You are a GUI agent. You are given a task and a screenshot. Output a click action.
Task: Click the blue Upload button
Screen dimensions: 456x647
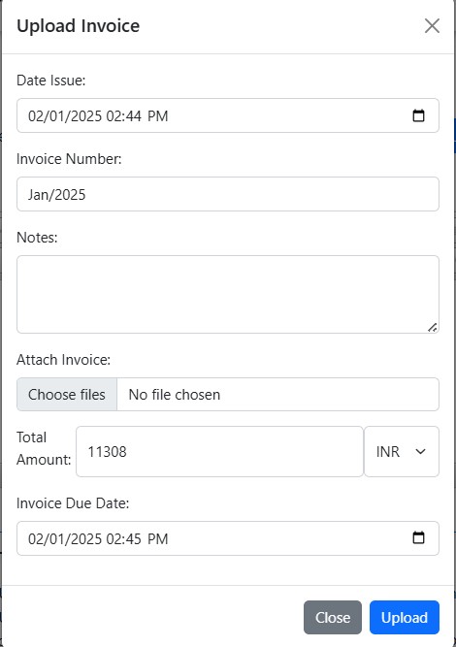coord(405,617)
